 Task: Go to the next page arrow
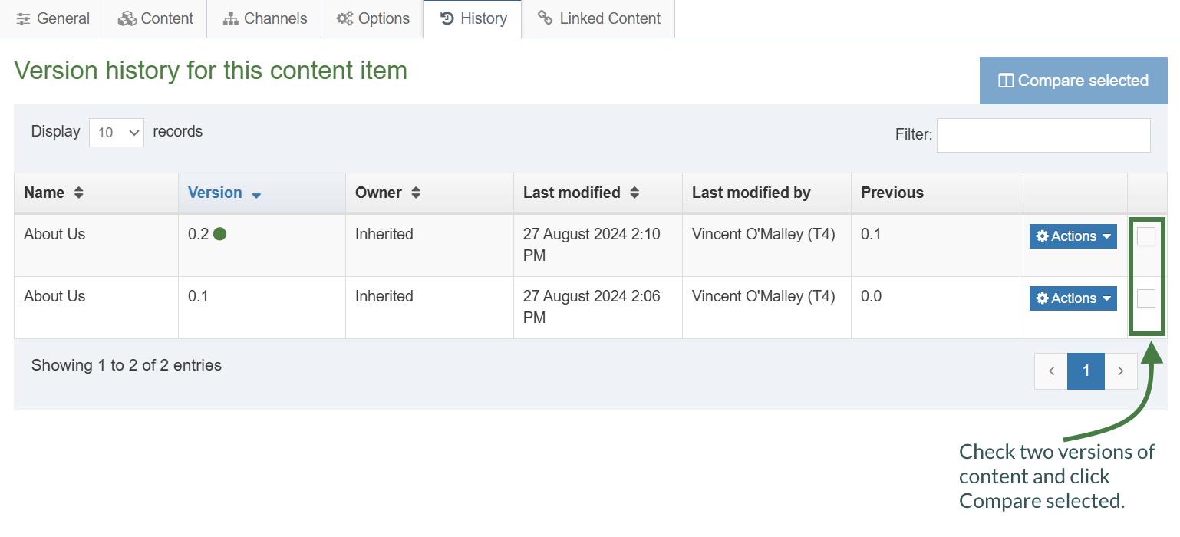coord(1121,371)
